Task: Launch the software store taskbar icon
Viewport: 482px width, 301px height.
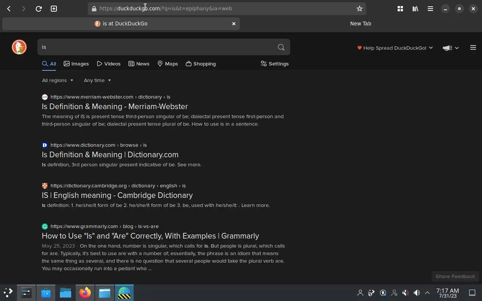Action: (46, 293)
